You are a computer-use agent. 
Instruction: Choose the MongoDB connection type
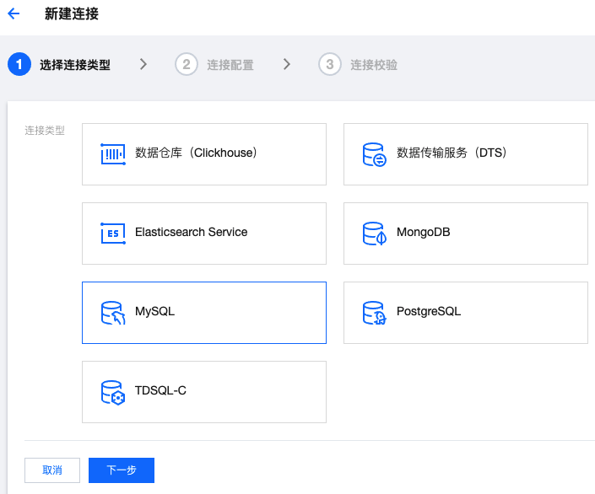tap(466, 234)
